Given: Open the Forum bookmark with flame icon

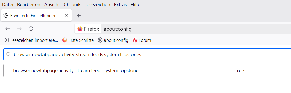Looking at the screenshot, I should [x=142, y=40].
